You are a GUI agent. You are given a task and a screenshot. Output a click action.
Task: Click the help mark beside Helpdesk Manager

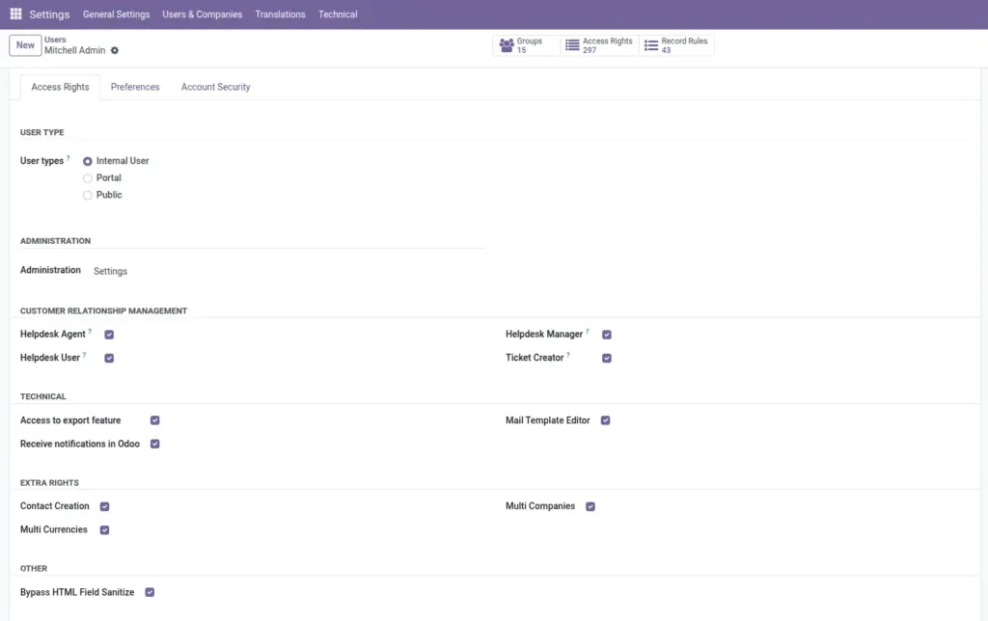coord(588,332)
